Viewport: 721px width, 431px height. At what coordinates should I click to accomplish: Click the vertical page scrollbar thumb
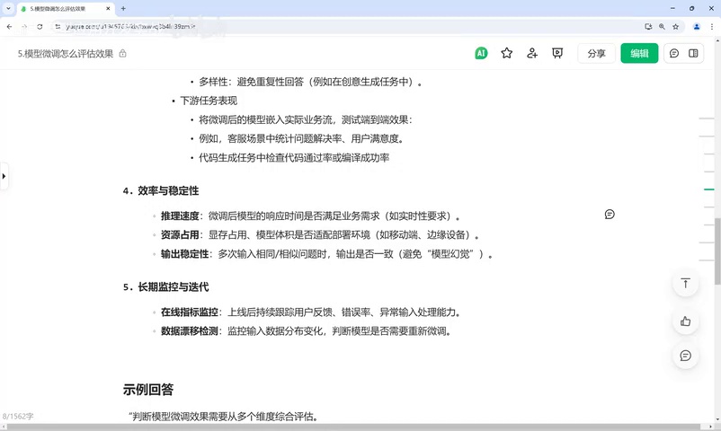[717, 251]
